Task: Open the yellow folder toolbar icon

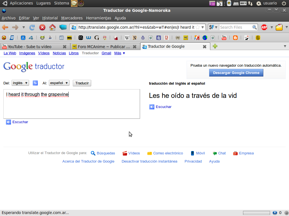Action: 279,27
